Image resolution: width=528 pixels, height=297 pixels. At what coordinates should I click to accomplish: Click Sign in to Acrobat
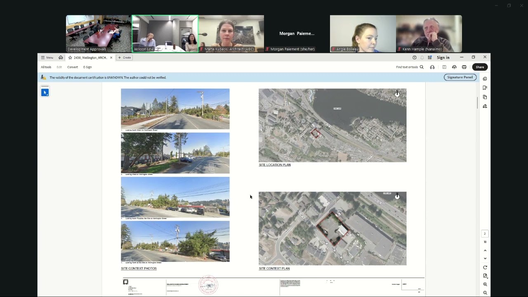443,57
